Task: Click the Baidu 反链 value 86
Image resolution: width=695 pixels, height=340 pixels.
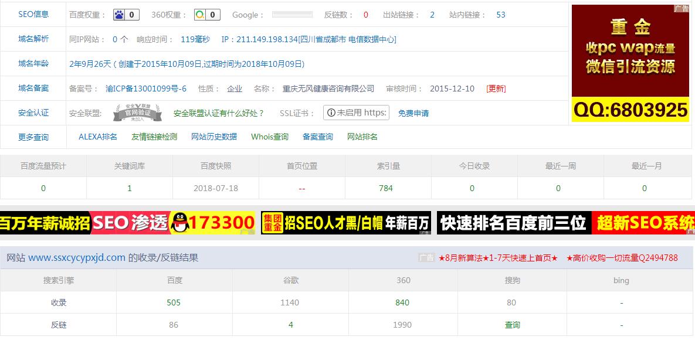Action: (174, 325)
